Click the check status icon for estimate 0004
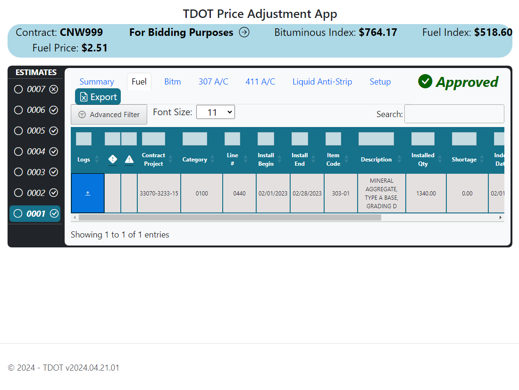 (54, 152)
